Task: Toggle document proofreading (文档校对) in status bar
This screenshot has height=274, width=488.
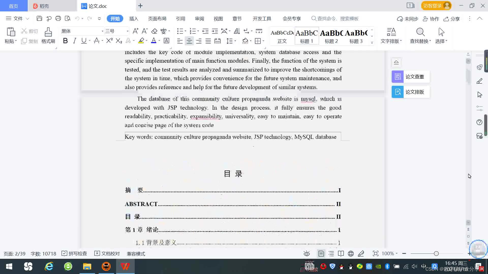Action: [x=107, y=253]
